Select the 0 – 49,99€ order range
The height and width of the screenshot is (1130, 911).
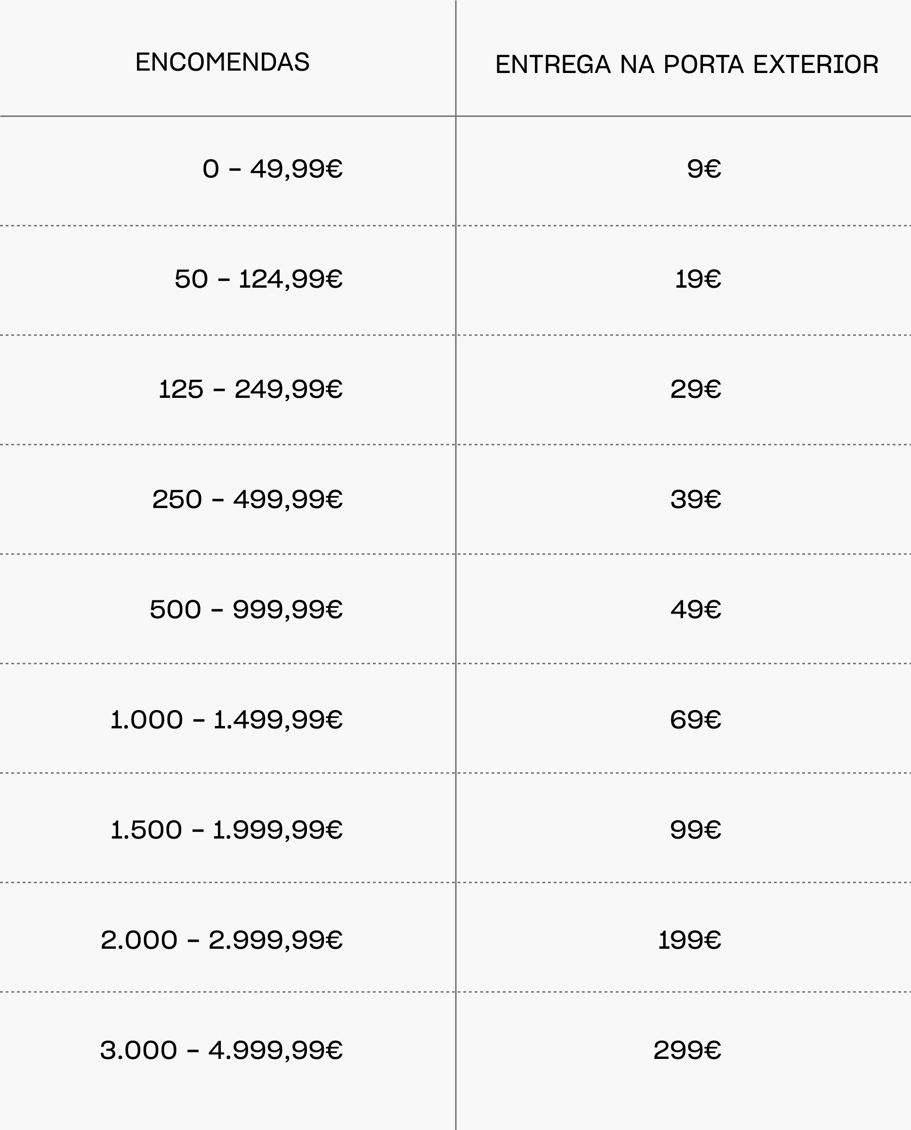(272, 169)
